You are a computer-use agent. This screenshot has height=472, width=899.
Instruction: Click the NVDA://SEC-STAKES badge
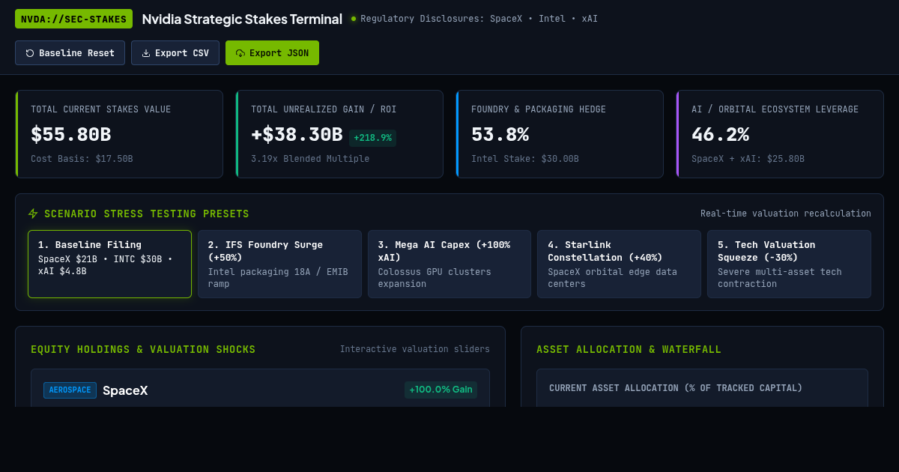[73, 19]
